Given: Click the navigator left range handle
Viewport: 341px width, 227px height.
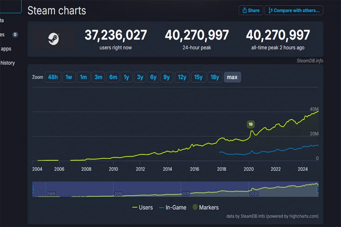Looking at the screenshot, I should pos(33,189).
